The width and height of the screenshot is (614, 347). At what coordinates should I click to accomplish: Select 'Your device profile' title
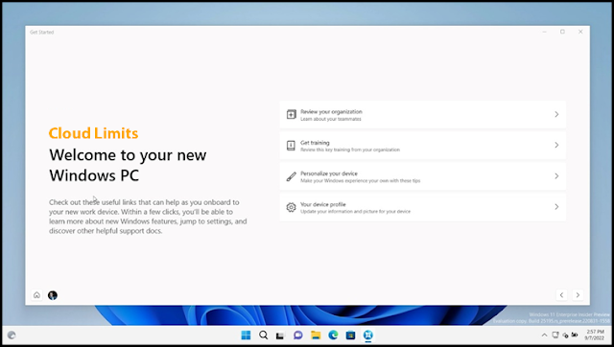pyautogui.click(x=323, y=204)
